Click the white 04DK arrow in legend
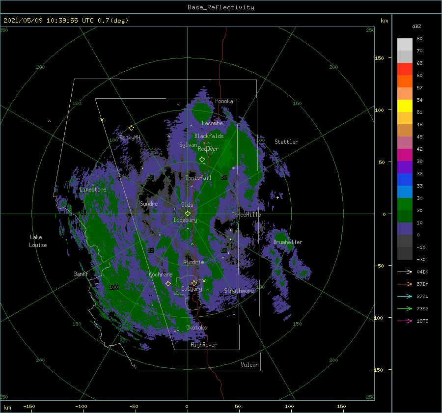The width and height of the screenshot is (442, 413). tap(405, 272)
